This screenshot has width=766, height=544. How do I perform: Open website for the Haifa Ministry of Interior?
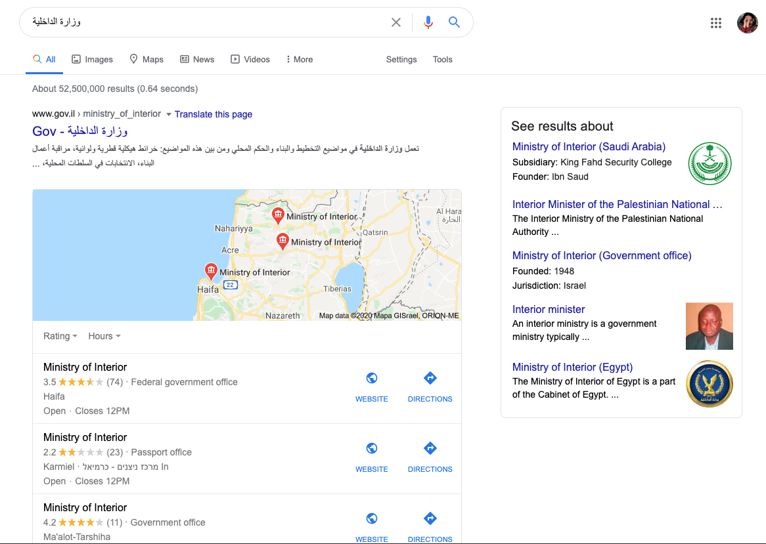click(x=372, y=387)
